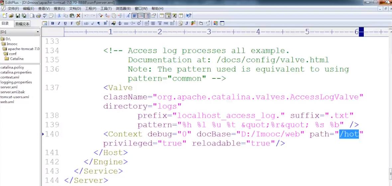Insert font tag with F icon
This screenshot has height=186, width=392.
tap(71, 23)
